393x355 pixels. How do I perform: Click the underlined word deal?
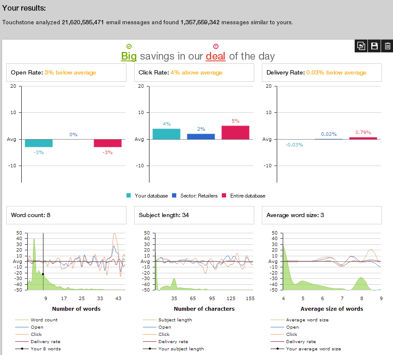215,56
